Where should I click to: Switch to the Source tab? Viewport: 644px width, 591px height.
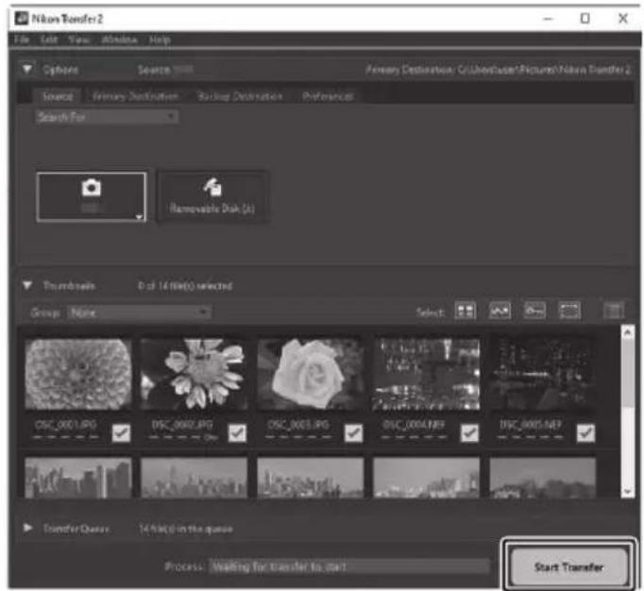pos(58,96)
